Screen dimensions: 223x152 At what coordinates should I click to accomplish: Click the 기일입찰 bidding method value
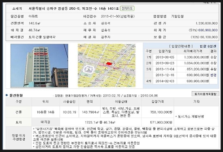(x=177, y=16)
